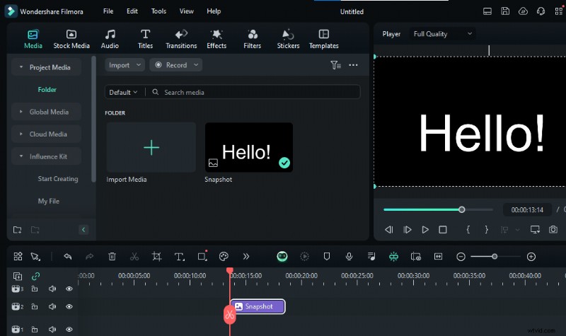Screen dimensions: 566x336
Task: Select the Crop tool in timeline toolbar
Action: 156,257
